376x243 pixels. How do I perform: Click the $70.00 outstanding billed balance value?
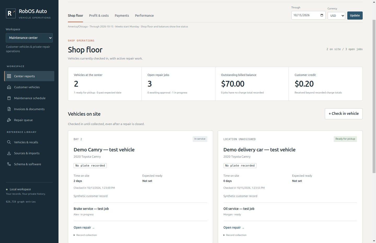tap(233, 84)
